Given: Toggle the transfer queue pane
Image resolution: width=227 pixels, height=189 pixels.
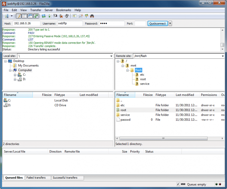Looking at the screenshot, I should point(36,16).
